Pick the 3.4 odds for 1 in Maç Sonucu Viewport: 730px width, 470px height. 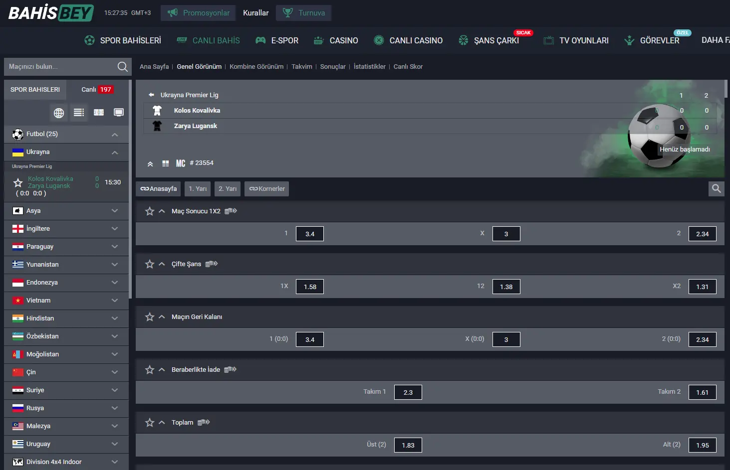click(310, 234)
